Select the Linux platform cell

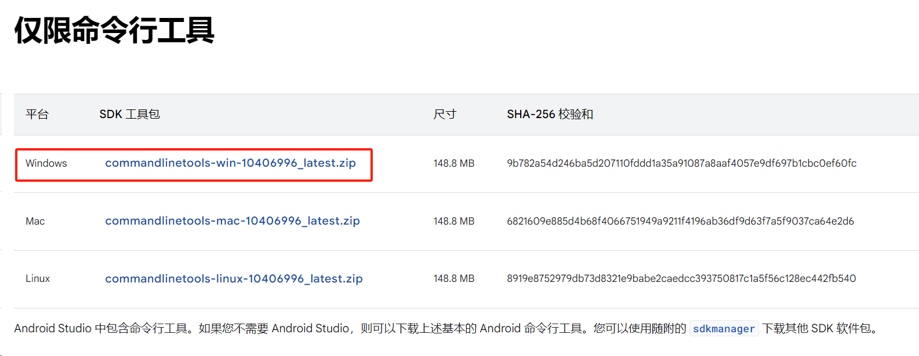tap(38, 279)
